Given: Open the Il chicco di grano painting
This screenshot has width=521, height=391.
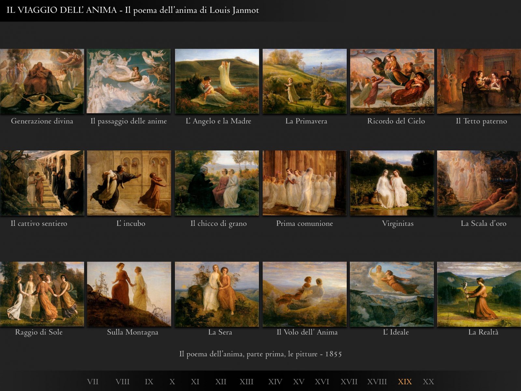Looking at the screenshot, I should (217, 183).
